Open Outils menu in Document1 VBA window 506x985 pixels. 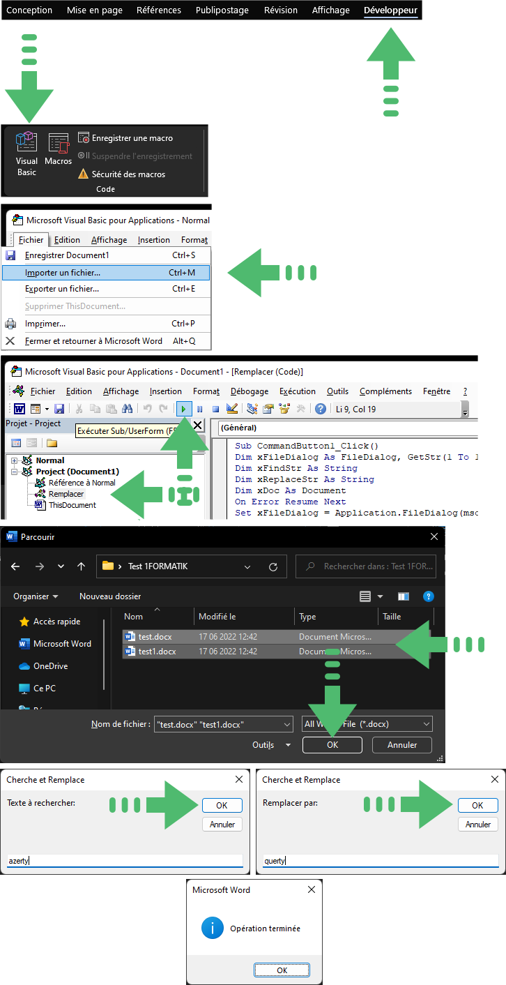(x=338, y=391)
